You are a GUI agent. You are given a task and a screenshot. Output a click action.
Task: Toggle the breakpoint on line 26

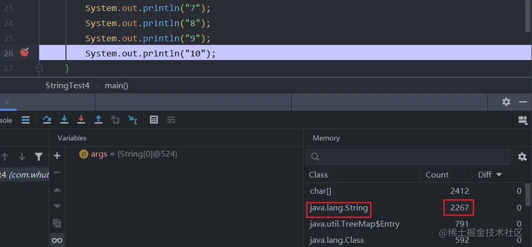click(25, 52)
